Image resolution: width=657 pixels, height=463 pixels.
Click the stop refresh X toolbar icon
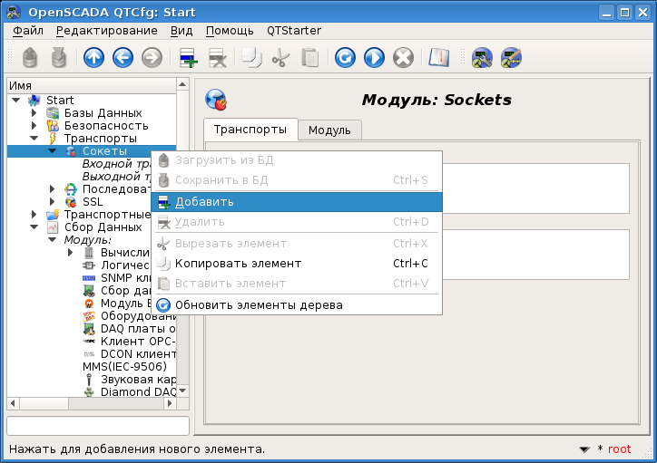(403, 58)
